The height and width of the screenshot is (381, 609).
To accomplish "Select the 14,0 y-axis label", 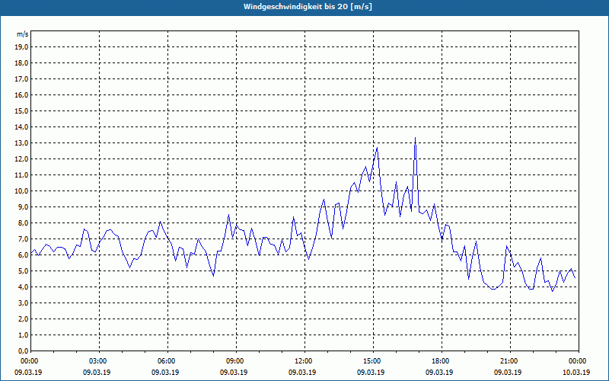I will (21, 127).
